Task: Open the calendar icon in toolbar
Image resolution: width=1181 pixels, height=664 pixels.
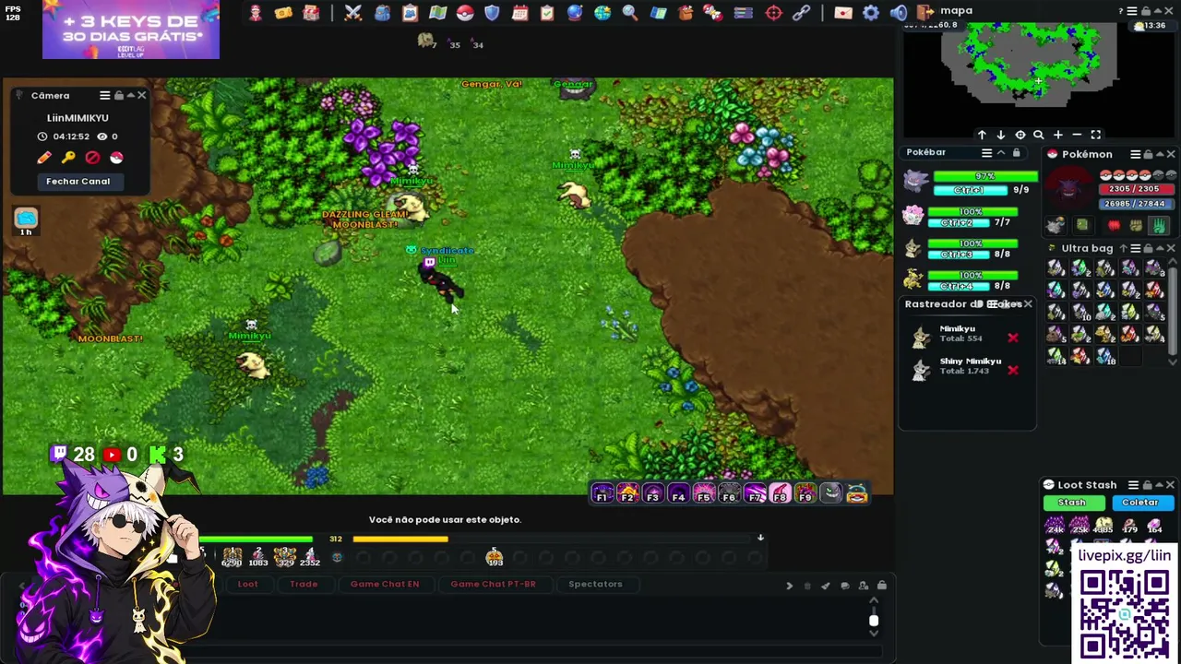Action: (x=519, y=13)
